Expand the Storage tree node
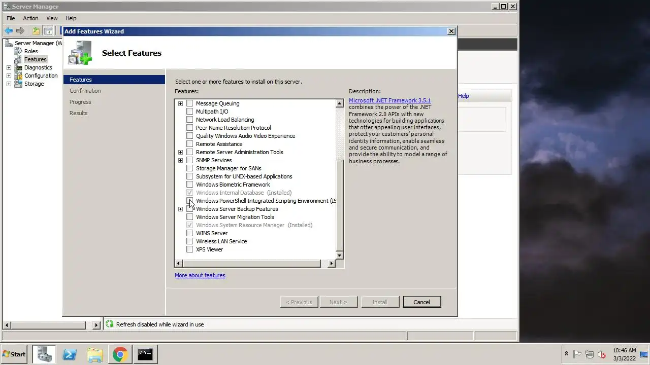The image size is (650, 365). (x=9, y=84)
